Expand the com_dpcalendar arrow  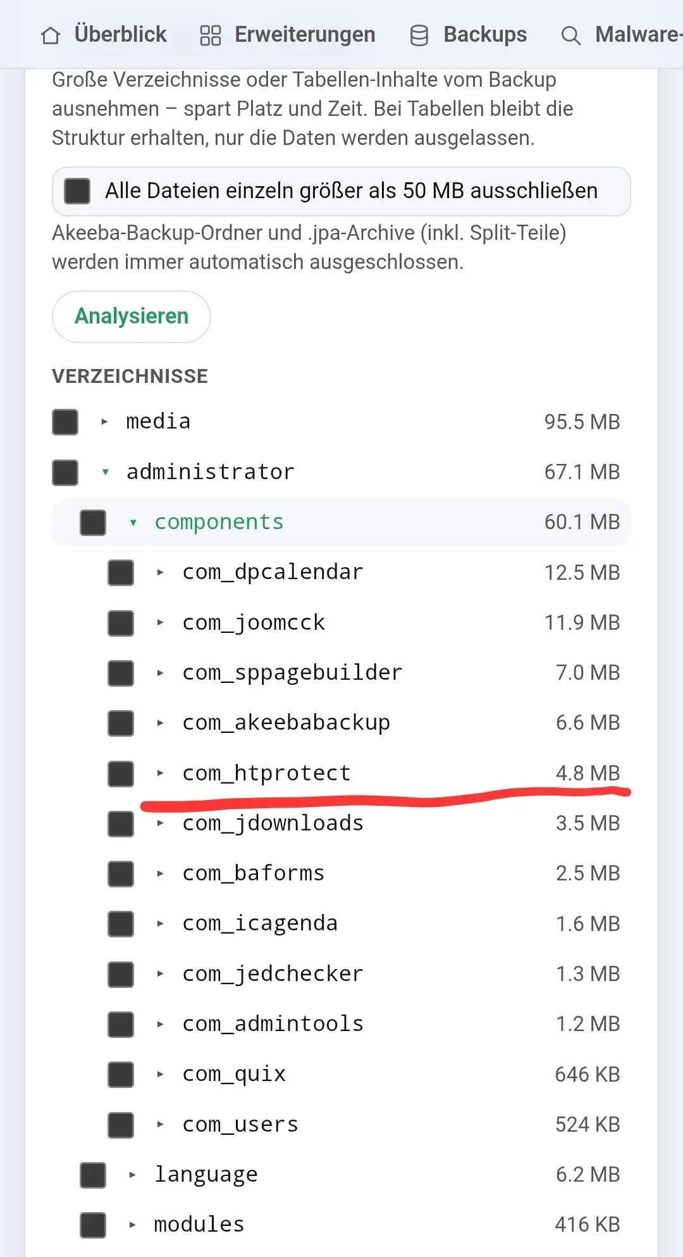click(x=160, y=572)
